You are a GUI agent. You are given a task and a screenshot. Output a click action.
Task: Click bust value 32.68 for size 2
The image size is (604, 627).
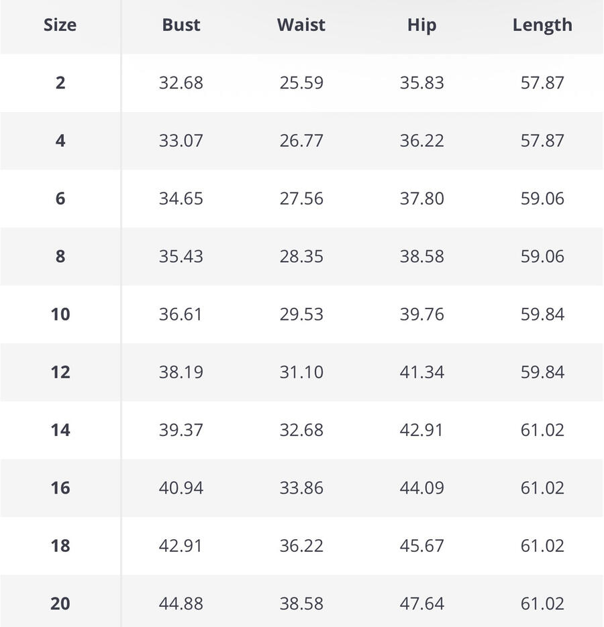coord(181,83)
